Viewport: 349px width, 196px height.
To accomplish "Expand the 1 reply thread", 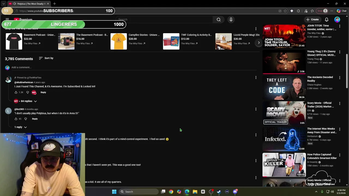I will click(x=21, y=127).
